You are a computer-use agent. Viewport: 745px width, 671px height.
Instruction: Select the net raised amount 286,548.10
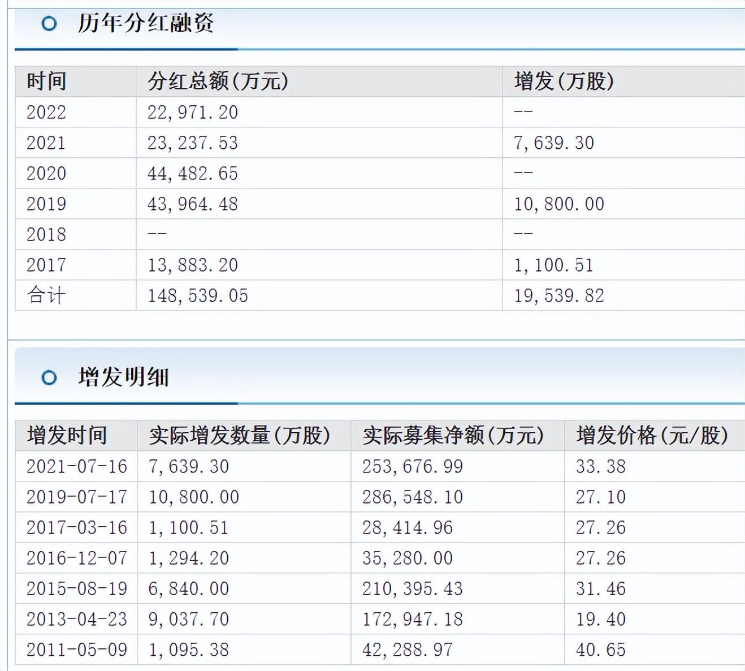pyautogui.click(x=413, y=497)
